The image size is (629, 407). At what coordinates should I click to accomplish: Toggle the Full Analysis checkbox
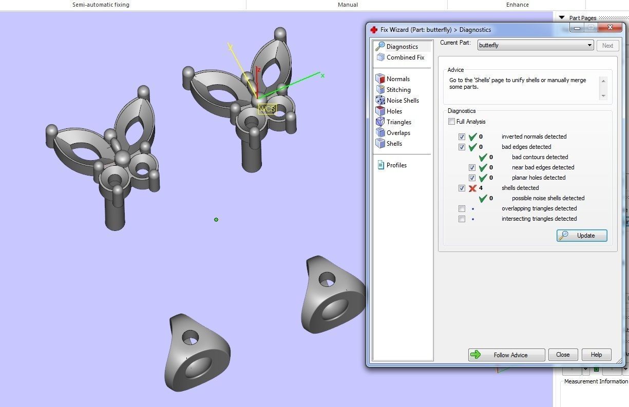[451, 122]
